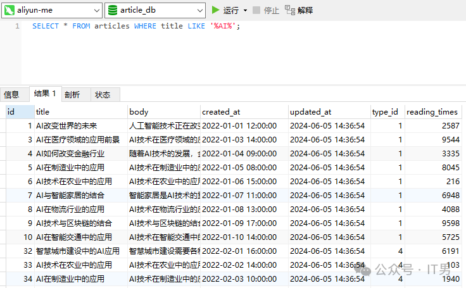Select reading_times value 4088
Screen dimensions: 466x288
(x=433, y=210)
